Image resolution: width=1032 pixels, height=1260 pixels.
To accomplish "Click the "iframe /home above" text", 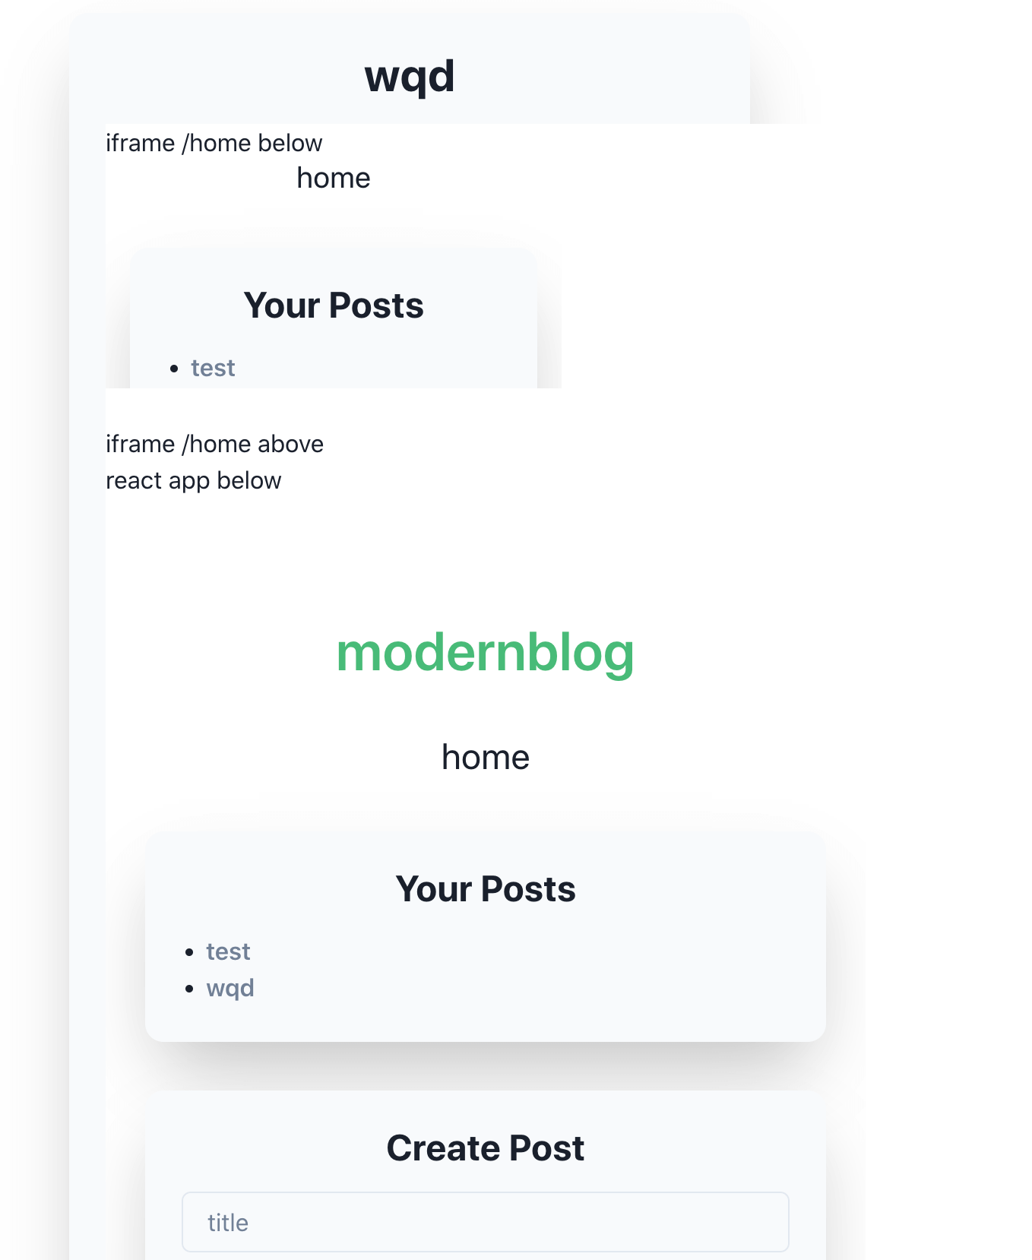I will coord(215,444).
